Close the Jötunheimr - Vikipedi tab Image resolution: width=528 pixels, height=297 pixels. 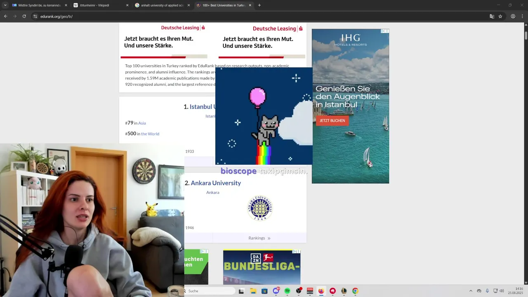[127, 5]
